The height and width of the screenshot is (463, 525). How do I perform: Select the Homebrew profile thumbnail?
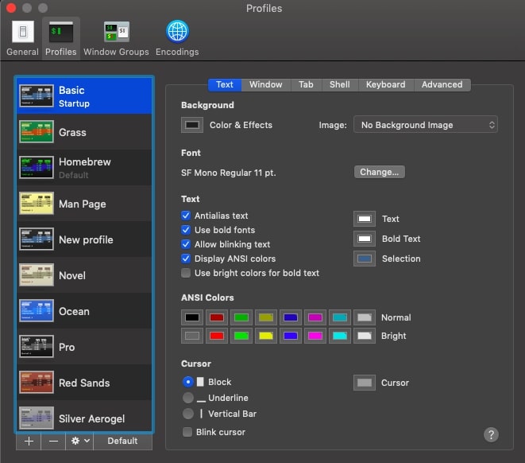click(36, 168)
